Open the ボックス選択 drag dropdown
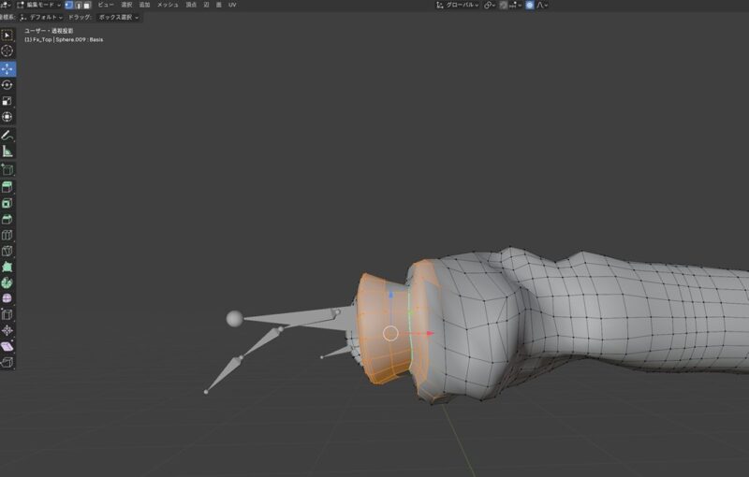The image size is (749, 477). (118, 17)
